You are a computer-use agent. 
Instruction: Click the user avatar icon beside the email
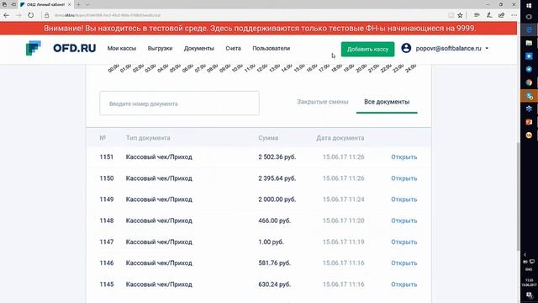(x=406, y=48)
